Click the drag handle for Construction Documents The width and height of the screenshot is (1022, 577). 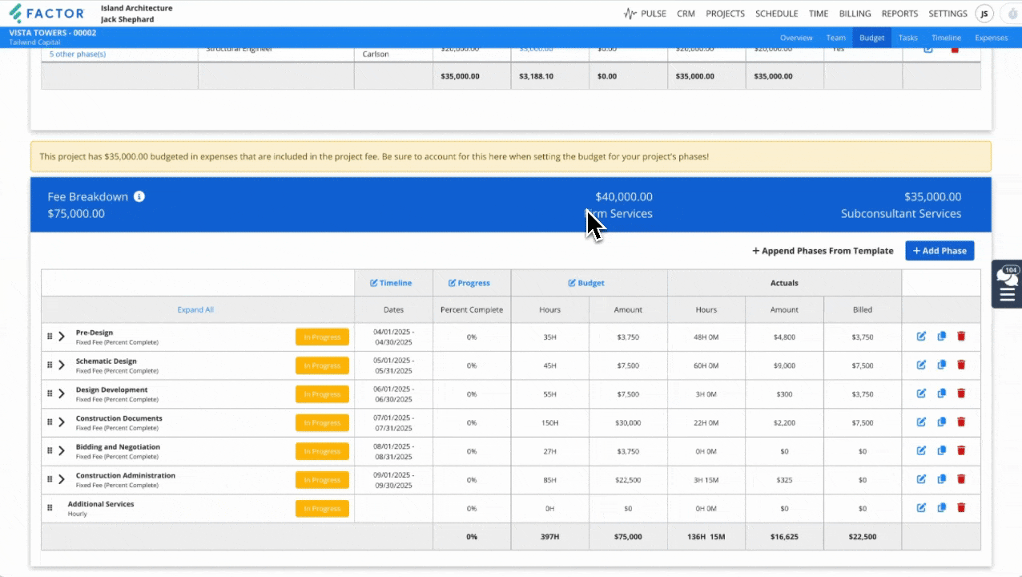(50, 422)
